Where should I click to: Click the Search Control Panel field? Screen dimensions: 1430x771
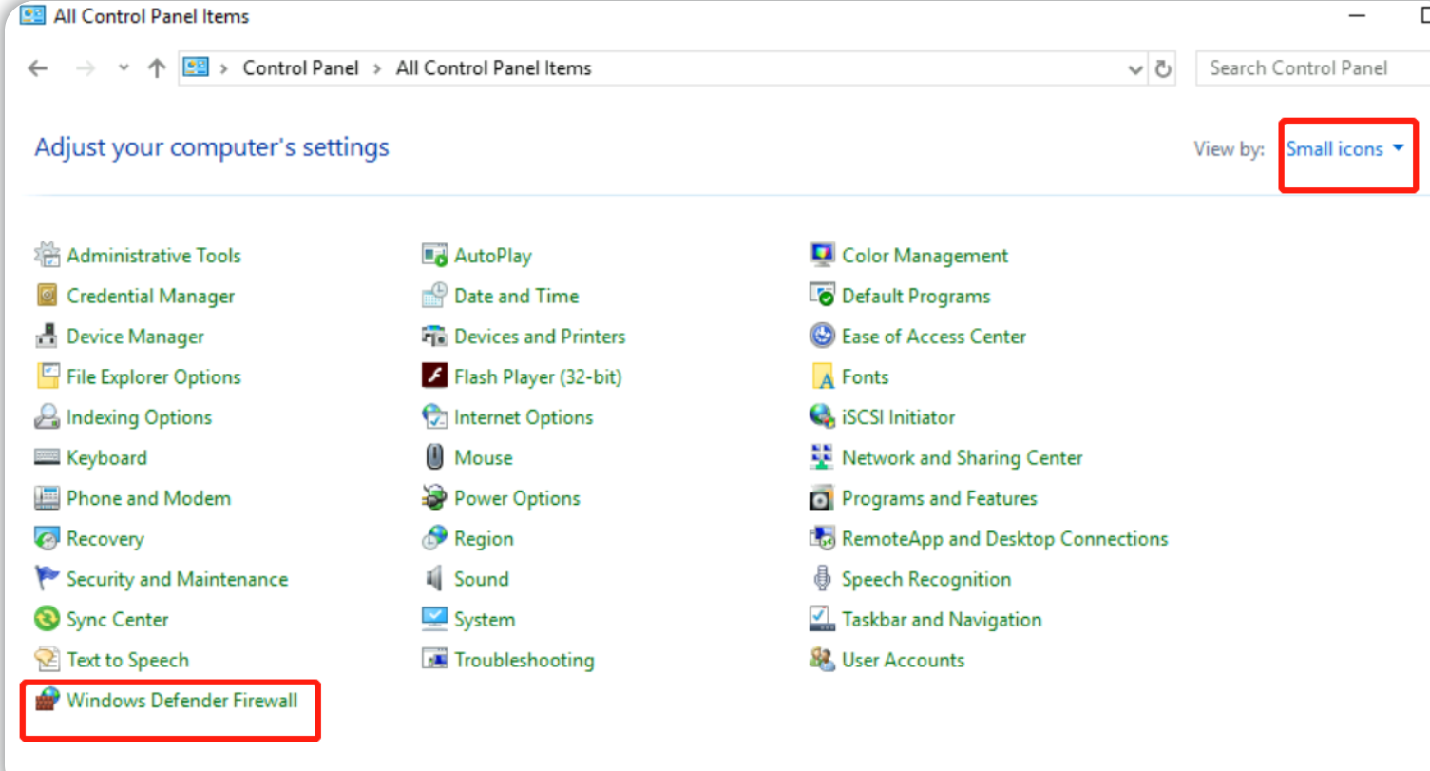1312,68
